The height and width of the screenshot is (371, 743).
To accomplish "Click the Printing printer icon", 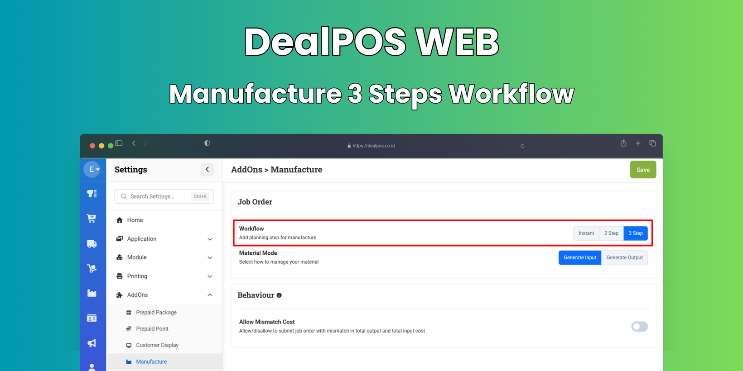I will point(120,276).
